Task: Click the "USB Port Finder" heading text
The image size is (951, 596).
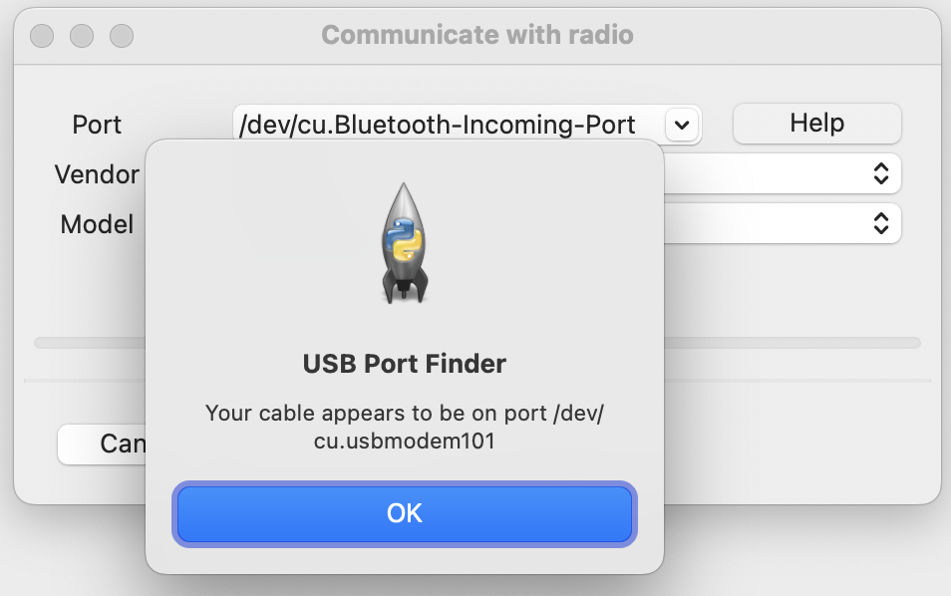Action: pos(405,364)
